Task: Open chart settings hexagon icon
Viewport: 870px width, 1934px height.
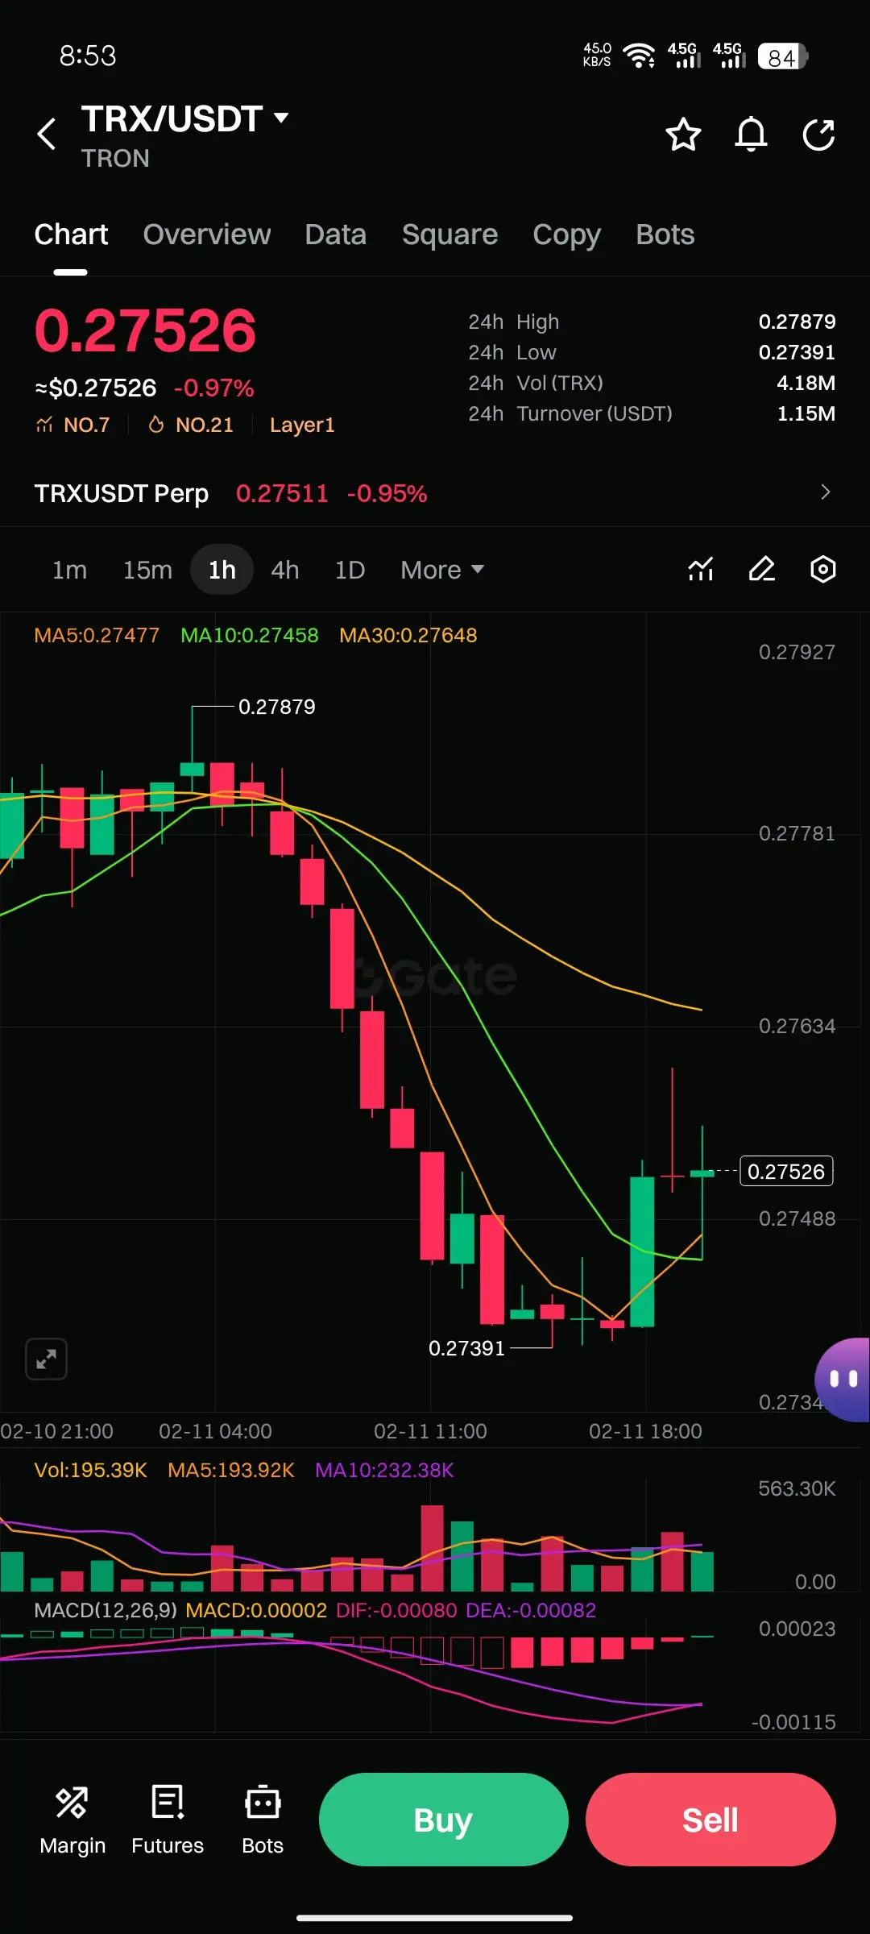Action: click(x=822, y=570)
